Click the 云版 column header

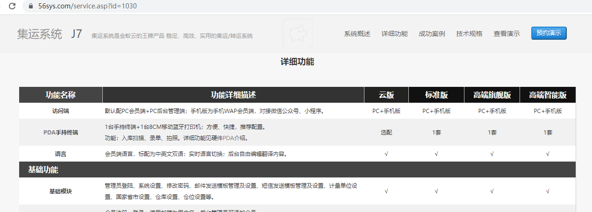pos(386,95)
